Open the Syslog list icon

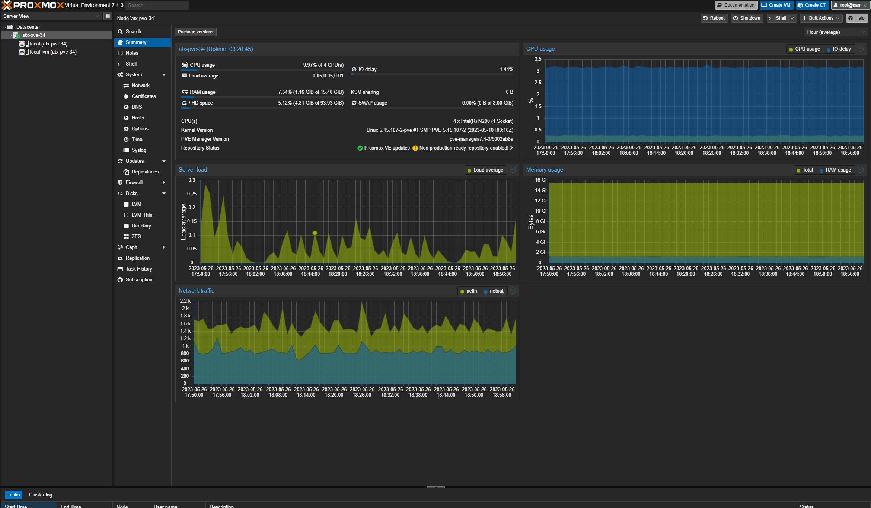[x=126, y=150]
